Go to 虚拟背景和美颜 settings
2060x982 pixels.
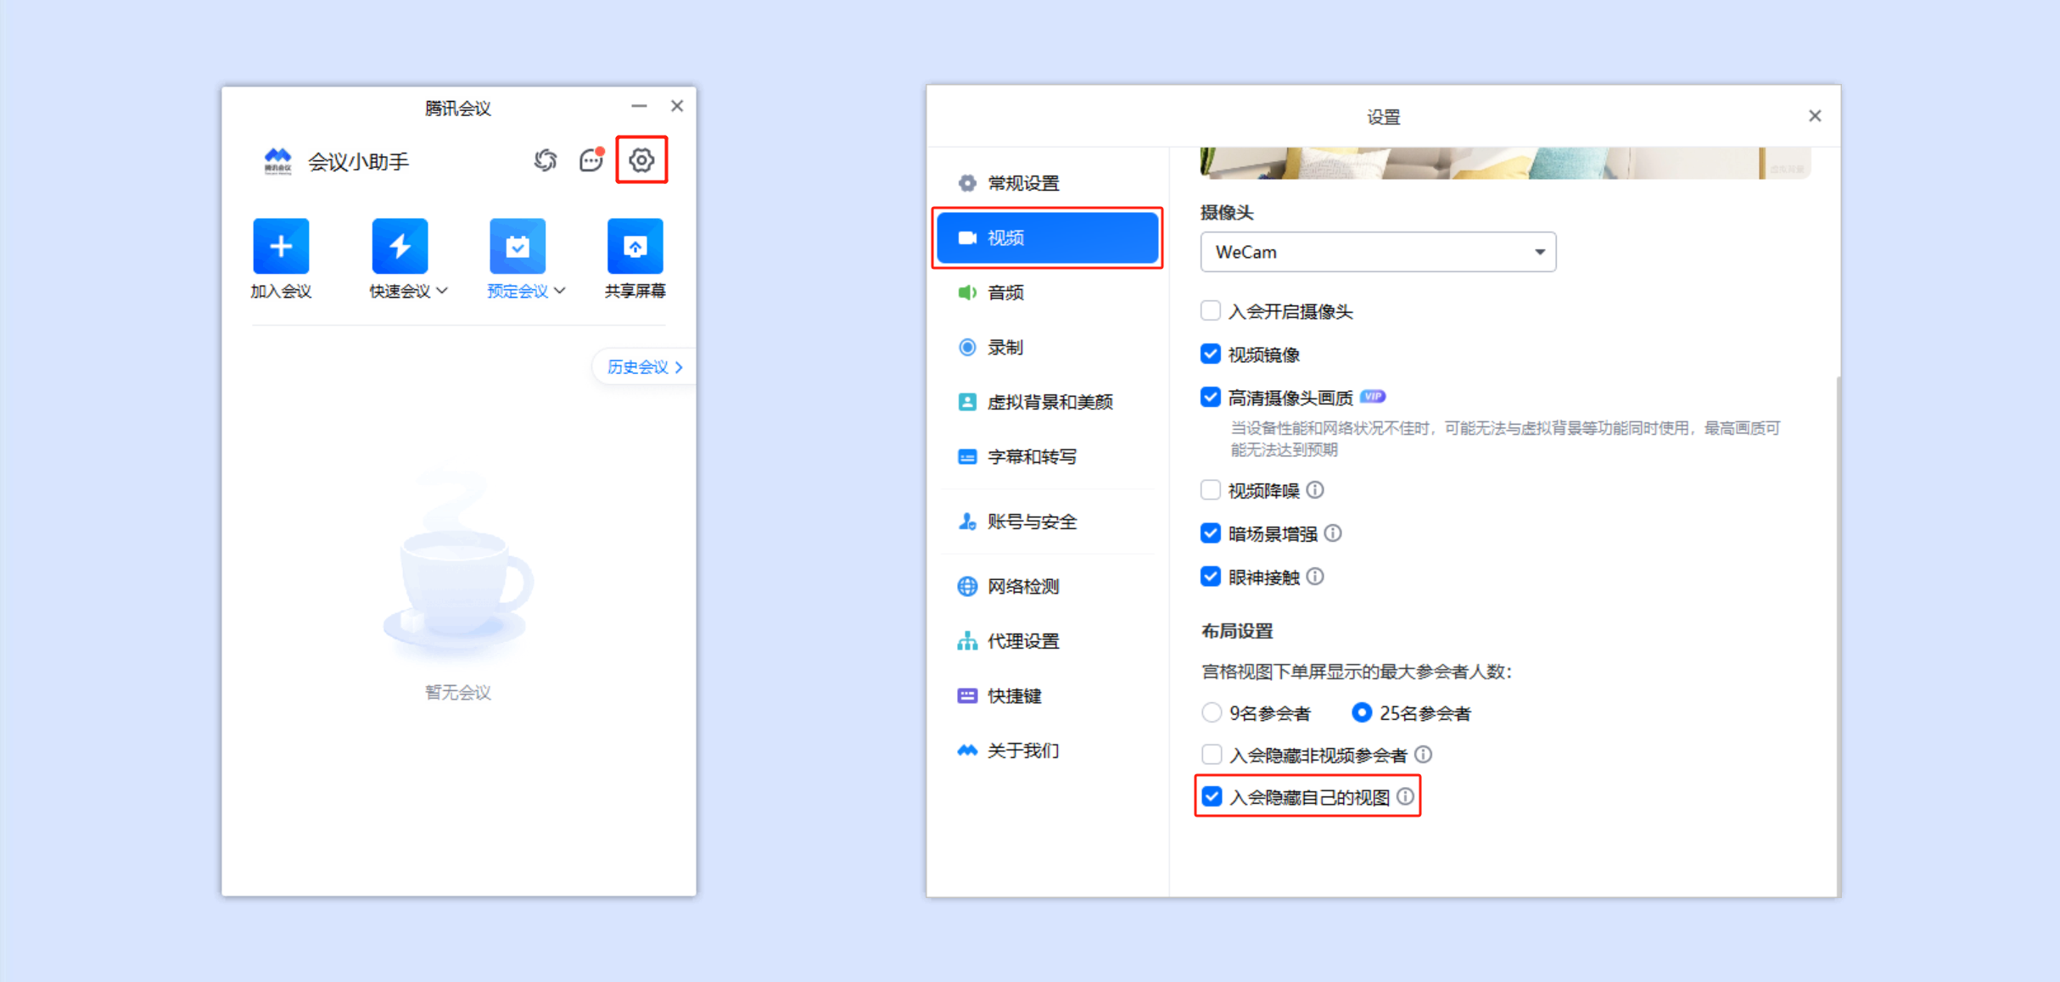[x=1047, y=402]
